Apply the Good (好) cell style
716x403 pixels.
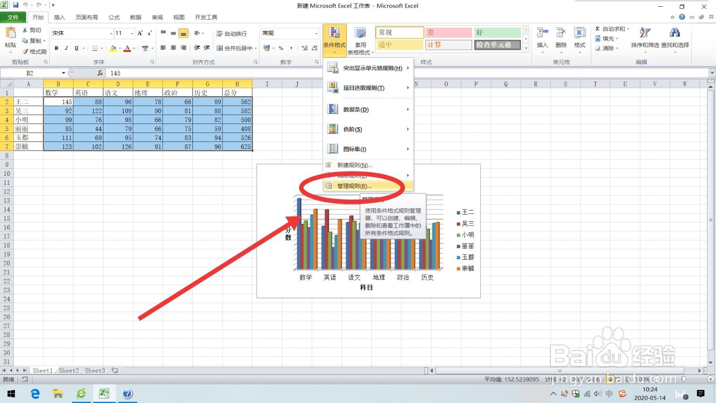(x=497, y=32)
